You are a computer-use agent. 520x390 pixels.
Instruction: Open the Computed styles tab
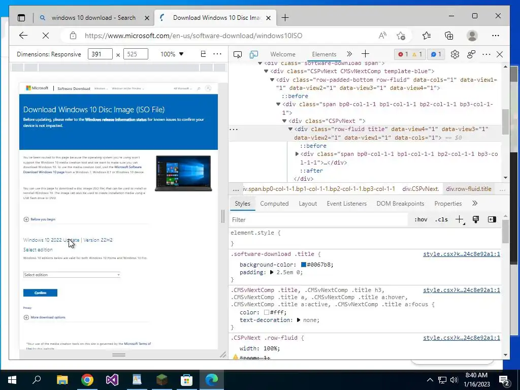point(274,204)
